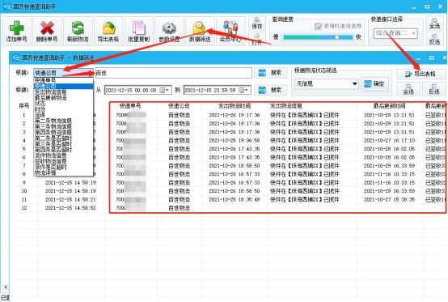Select 延误 in the dropdown list

click(63, 115)
